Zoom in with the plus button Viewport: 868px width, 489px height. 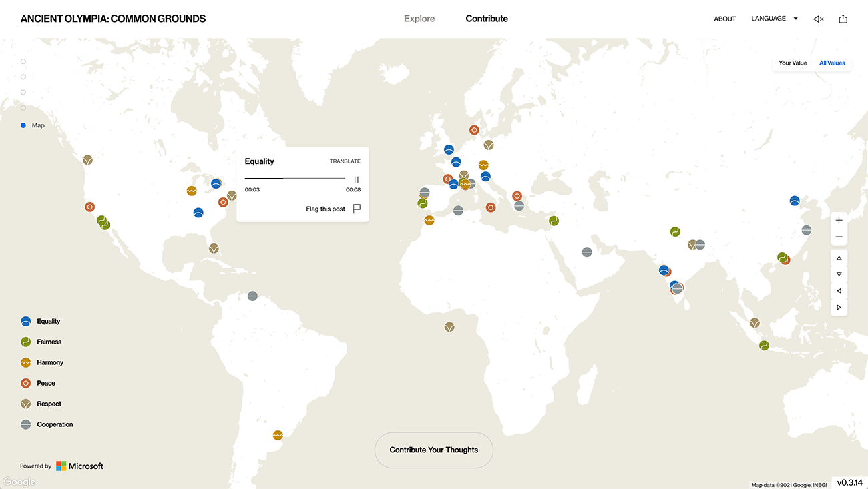(839, 221)
